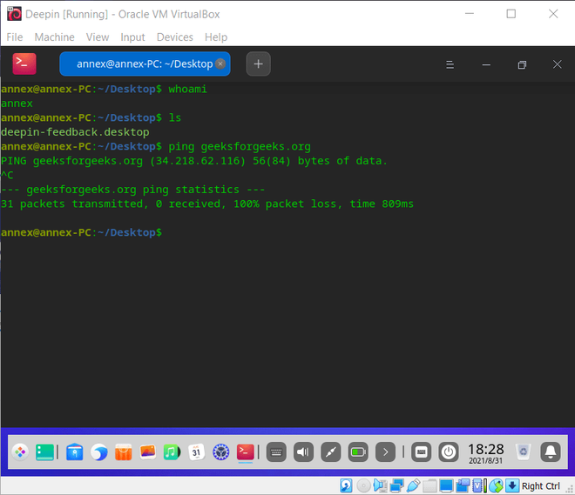The width and height of the screenshot is (575, 495).
Task: Click the last empty terminal prompt line
Action: [81, 232]
